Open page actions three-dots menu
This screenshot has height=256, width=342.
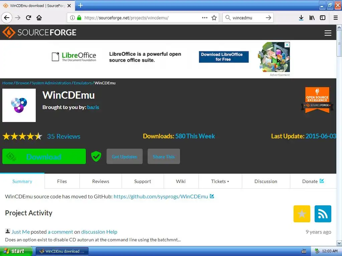tap(205, 18)
